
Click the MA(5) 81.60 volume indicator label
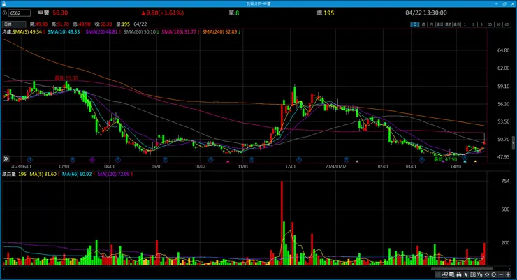44,174
